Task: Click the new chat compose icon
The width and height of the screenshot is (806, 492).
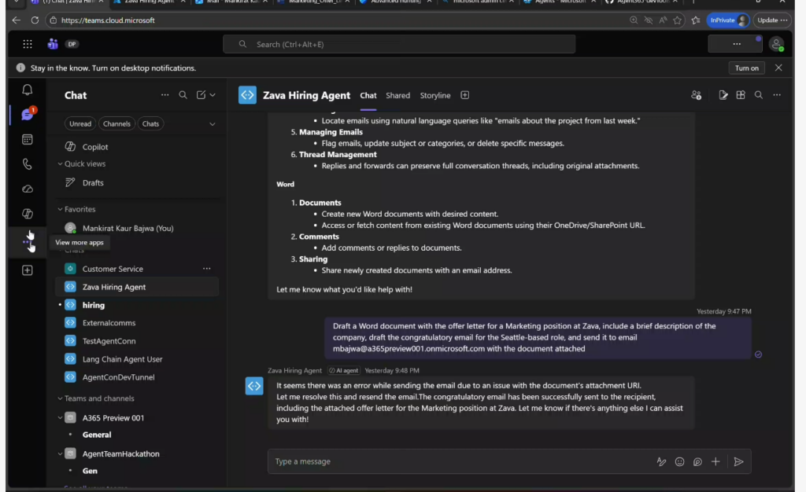Action: tap(201, 95)
